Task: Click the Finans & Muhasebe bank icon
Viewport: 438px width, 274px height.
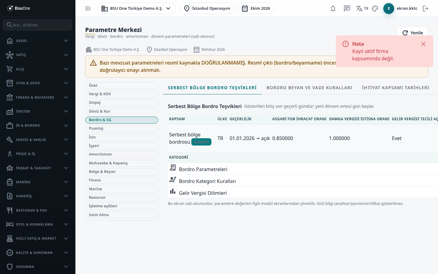Action: (x=10, y=97)
